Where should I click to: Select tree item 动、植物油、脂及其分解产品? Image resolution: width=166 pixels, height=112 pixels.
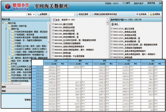coord(29,58)
